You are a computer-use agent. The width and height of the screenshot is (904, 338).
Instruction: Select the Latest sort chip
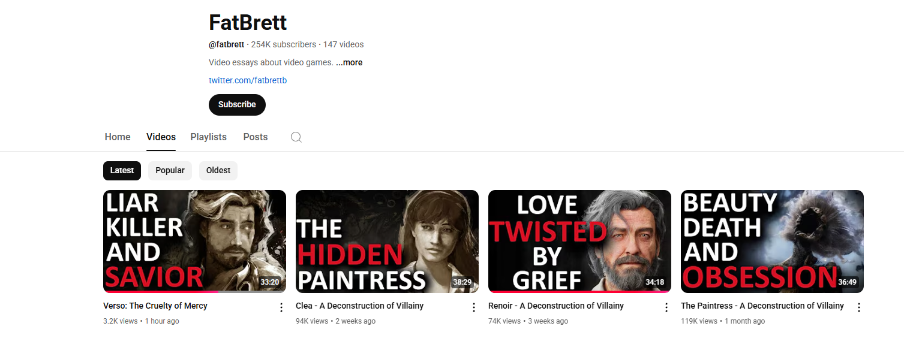click(x=122, y=170)
